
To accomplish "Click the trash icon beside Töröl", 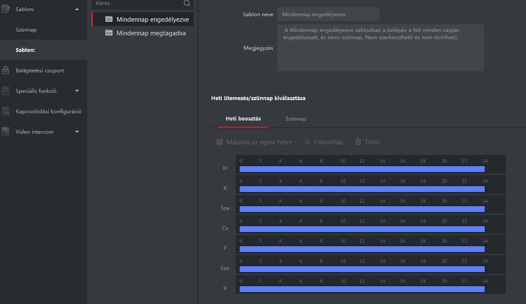I will 358,142.
